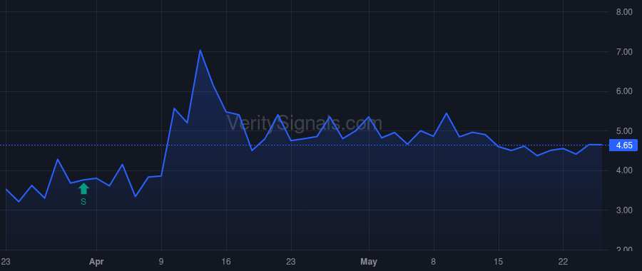This screenshot has height=271, width=642.
Task: Click the 16 date axis label
Action: pyautogui.click(x=226, y=262)
